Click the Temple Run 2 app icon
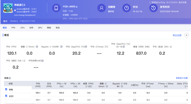This screenshot has width=191, height=104. (x=8, y=8)
